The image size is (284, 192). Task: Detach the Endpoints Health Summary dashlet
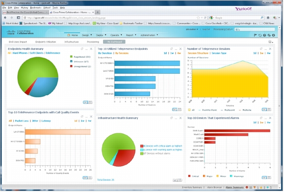(82, 49)
